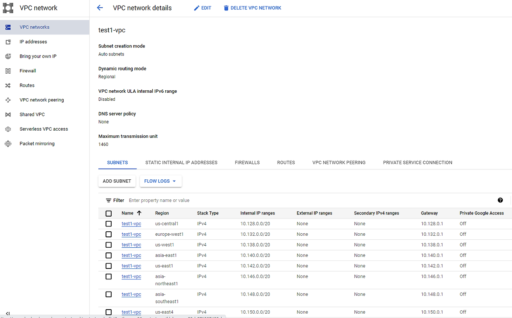
Task: Open Routes from the sidebar
Action: [44, 85]
